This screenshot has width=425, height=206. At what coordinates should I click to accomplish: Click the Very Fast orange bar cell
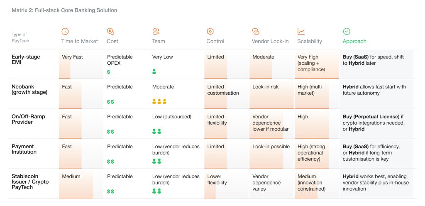72,57
